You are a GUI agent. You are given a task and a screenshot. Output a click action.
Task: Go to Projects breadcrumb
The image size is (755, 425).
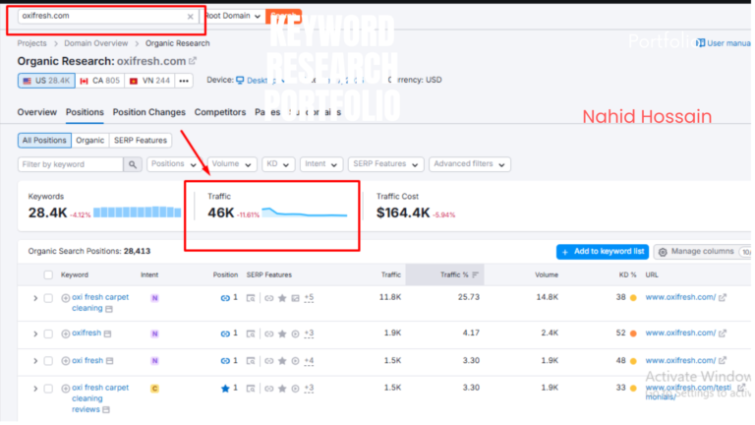[31, 43]
